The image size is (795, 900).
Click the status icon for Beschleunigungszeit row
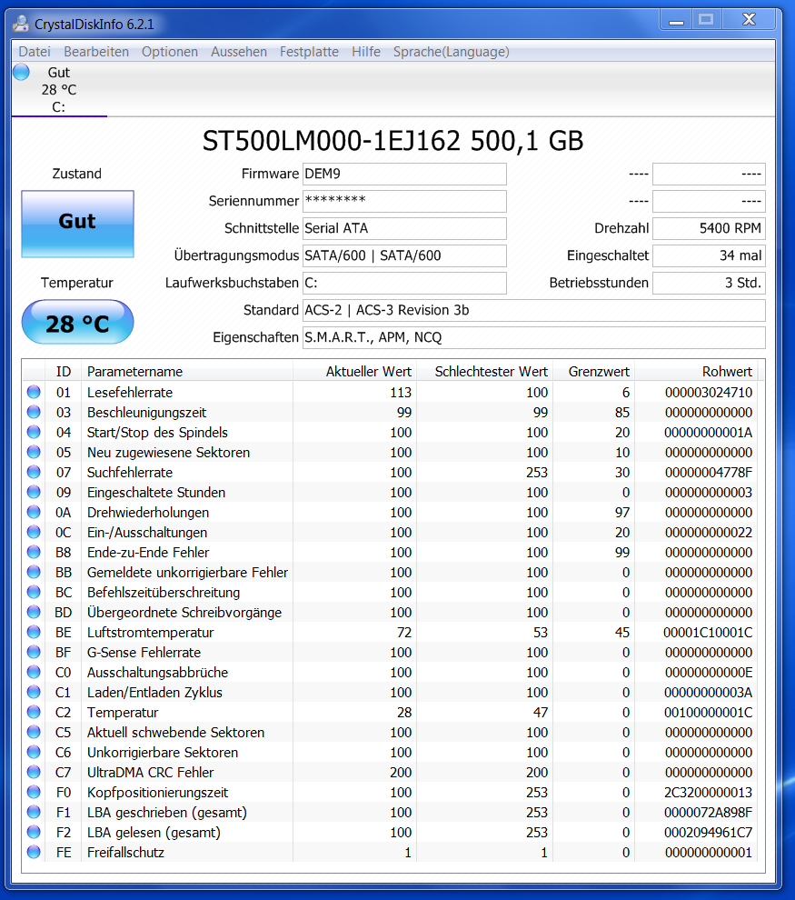pos(34,412)
